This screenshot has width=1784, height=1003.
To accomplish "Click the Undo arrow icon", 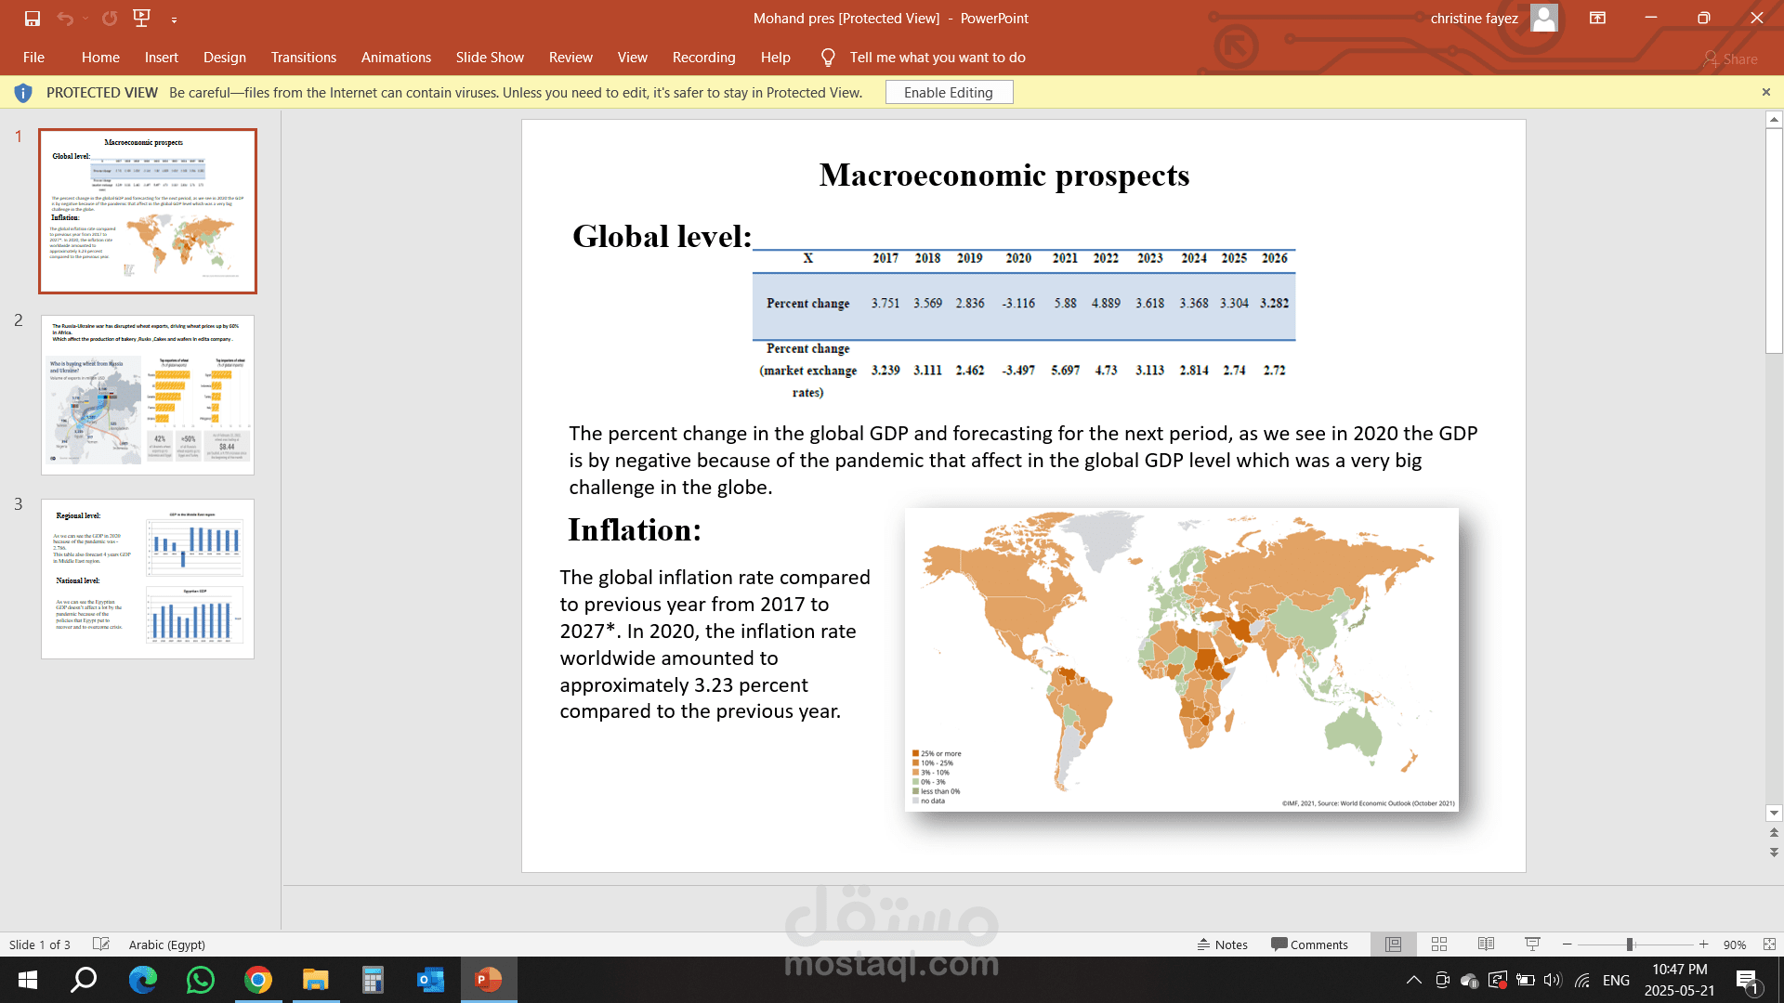I will pos(65,18).
